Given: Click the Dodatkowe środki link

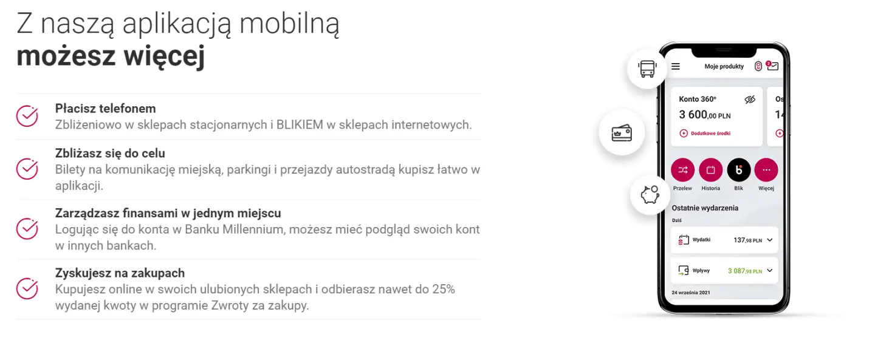Looking at the screenshot, I should point(709,133).
